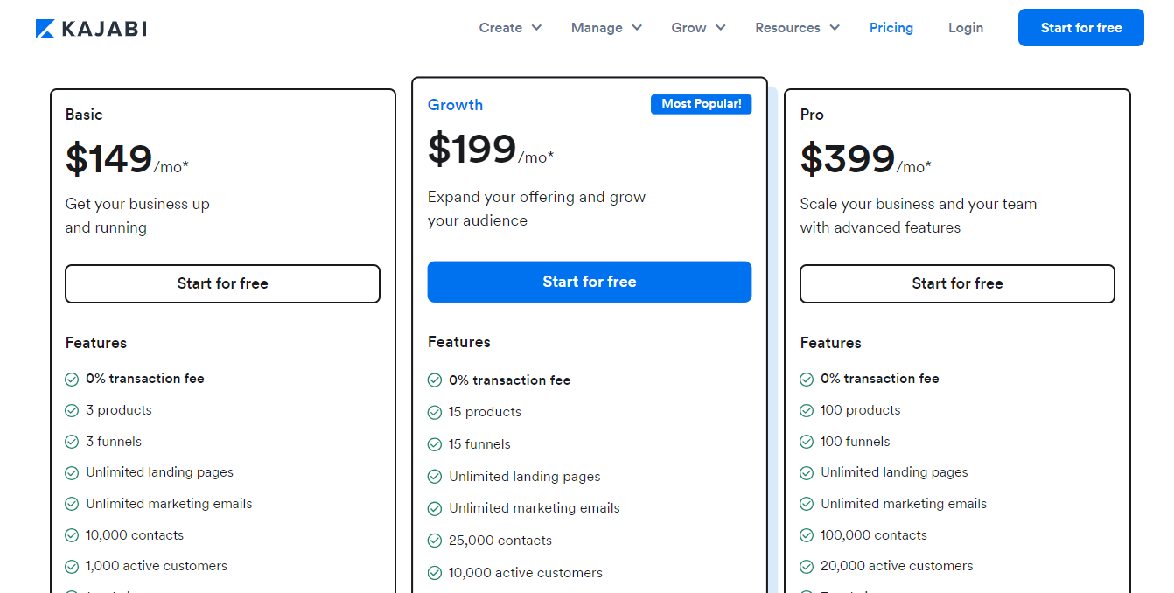Image resolution: width=1174 pixels, height=593 pixels.
Task: Click the checkmark icon next to 15 funnels
Action: coord(435,444)
